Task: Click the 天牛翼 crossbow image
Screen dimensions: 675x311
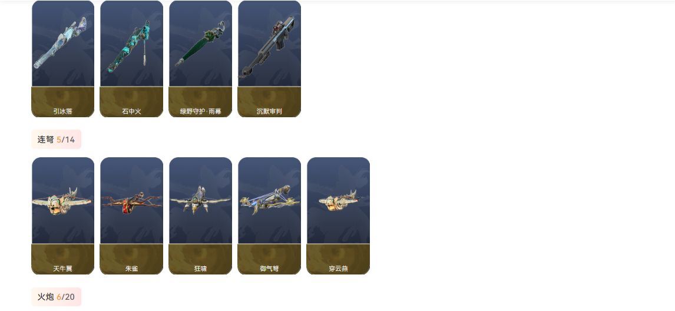Action: pyautogui.click(x=63, y=201)
